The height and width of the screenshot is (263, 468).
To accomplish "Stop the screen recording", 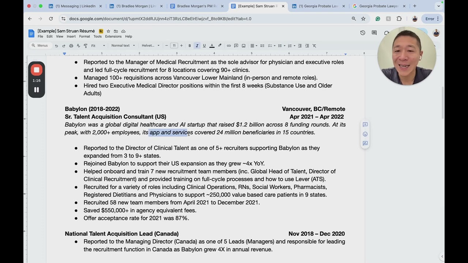I will 37,70.
